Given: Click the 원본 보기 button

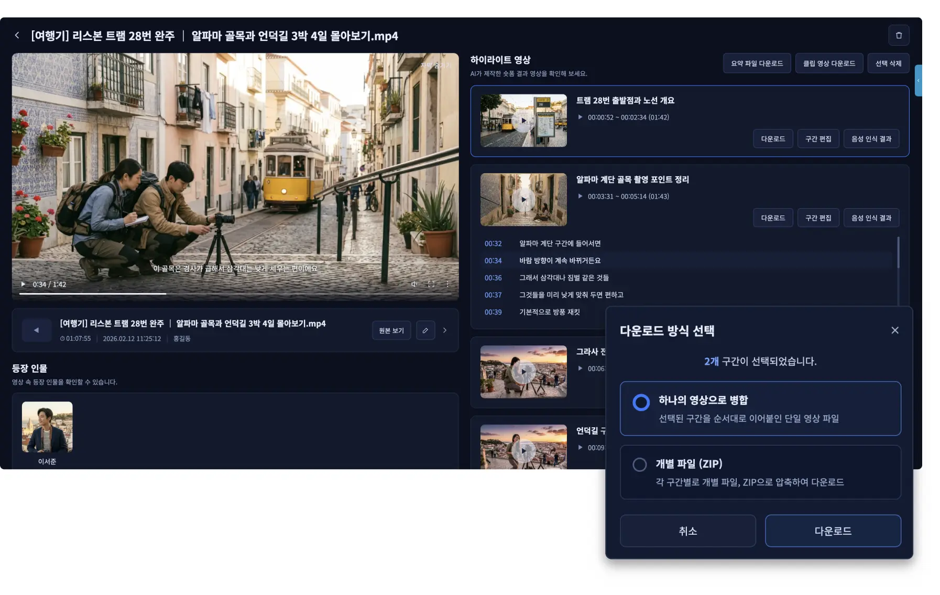Looking at the screenshot, I should pos(391,330).
